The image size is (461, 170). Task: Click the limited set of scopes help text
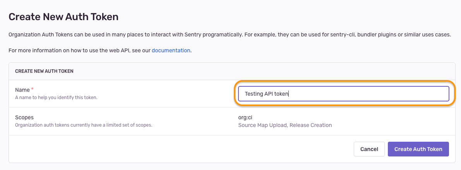point(84,125)
